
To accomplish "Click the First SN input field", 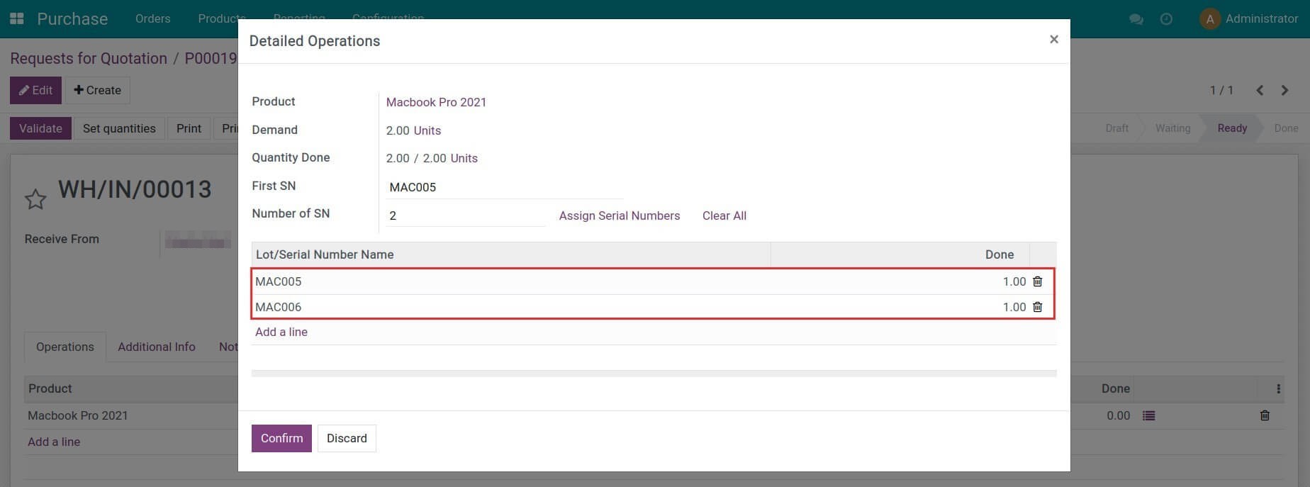I will (503, 187).
